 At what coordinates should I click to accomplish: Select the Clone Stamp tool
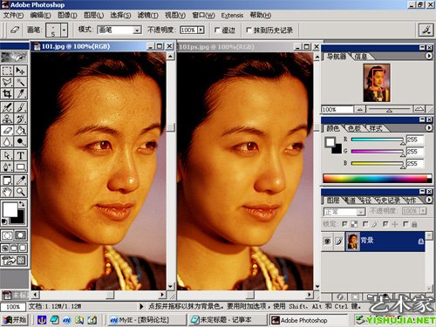pyautogui.click(x=7, y=119)
